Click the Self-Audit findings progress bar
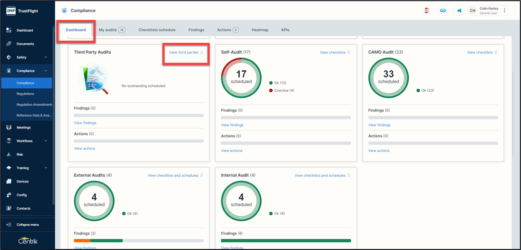 click(286, 118)
